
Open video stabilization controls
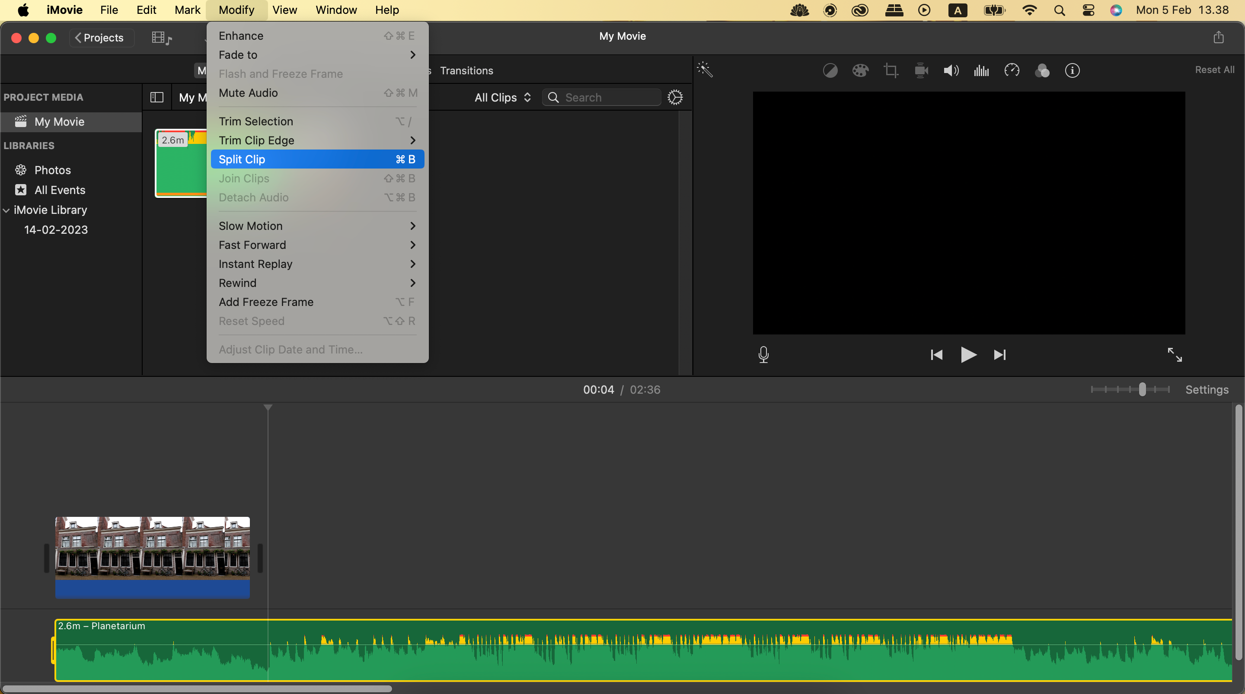921,70
